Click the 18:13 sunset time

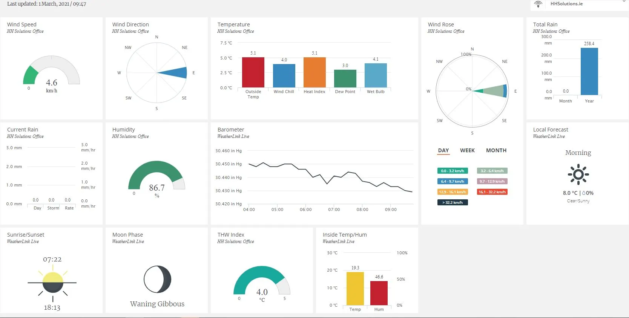[52, 307]
